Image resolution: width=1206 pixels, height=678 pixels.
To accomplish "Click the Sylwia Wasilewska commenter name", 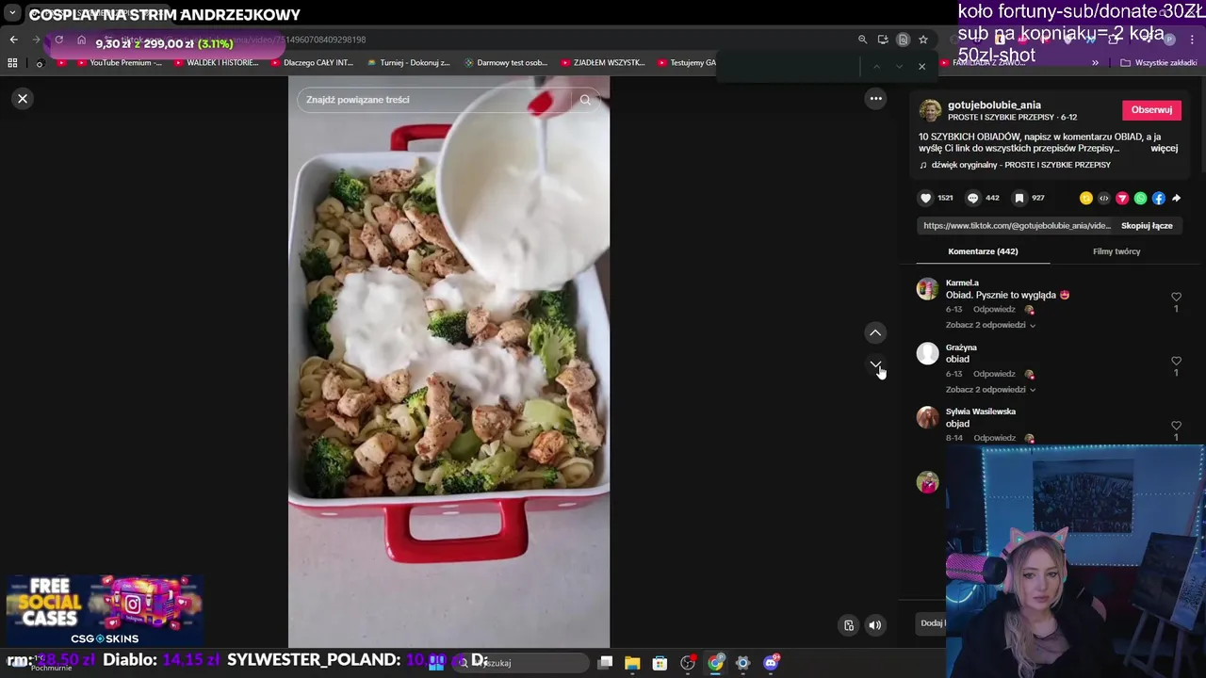I will tap(981, 412).
